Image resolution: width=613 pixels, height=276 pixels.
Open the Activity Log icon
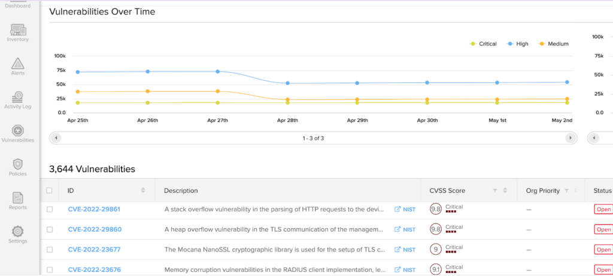(17, 96)
